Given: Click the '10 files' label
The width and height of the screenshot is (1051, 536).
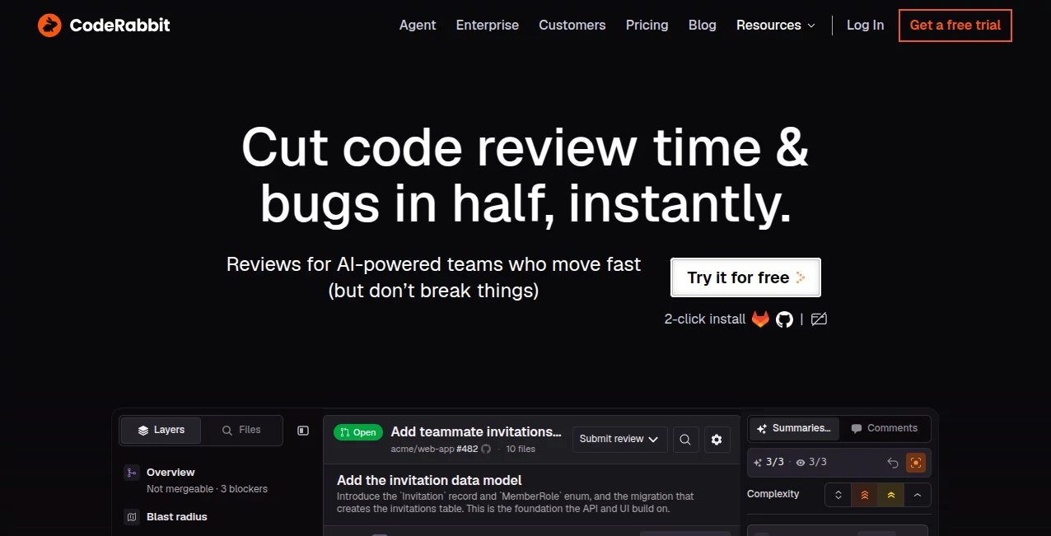Looking at the screenshot, I should [x=521, y=449].
